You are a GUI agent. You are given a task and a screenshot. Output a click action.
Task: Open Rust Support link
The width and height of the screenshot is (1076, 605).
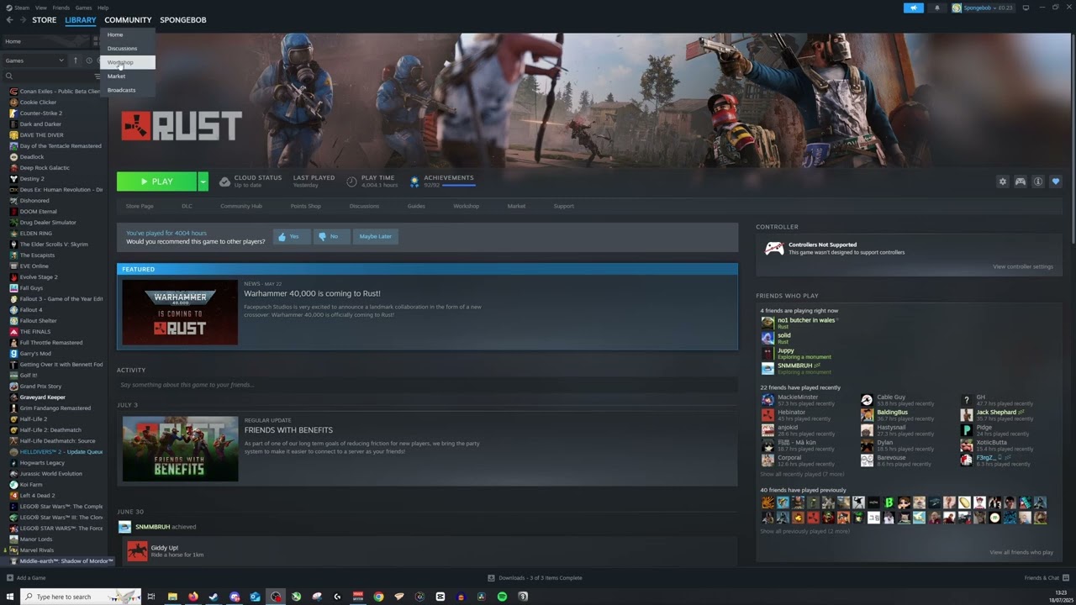click(x=564, y=206)
